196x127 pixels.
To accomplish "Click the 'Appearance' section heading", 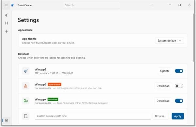I will pyautogui.click(x=25, y=30).
